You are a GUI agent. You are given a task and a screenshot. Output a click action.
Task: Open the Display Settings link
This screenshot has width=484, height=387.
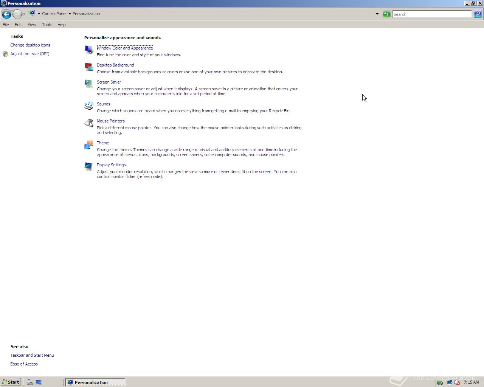click(111, 165)
